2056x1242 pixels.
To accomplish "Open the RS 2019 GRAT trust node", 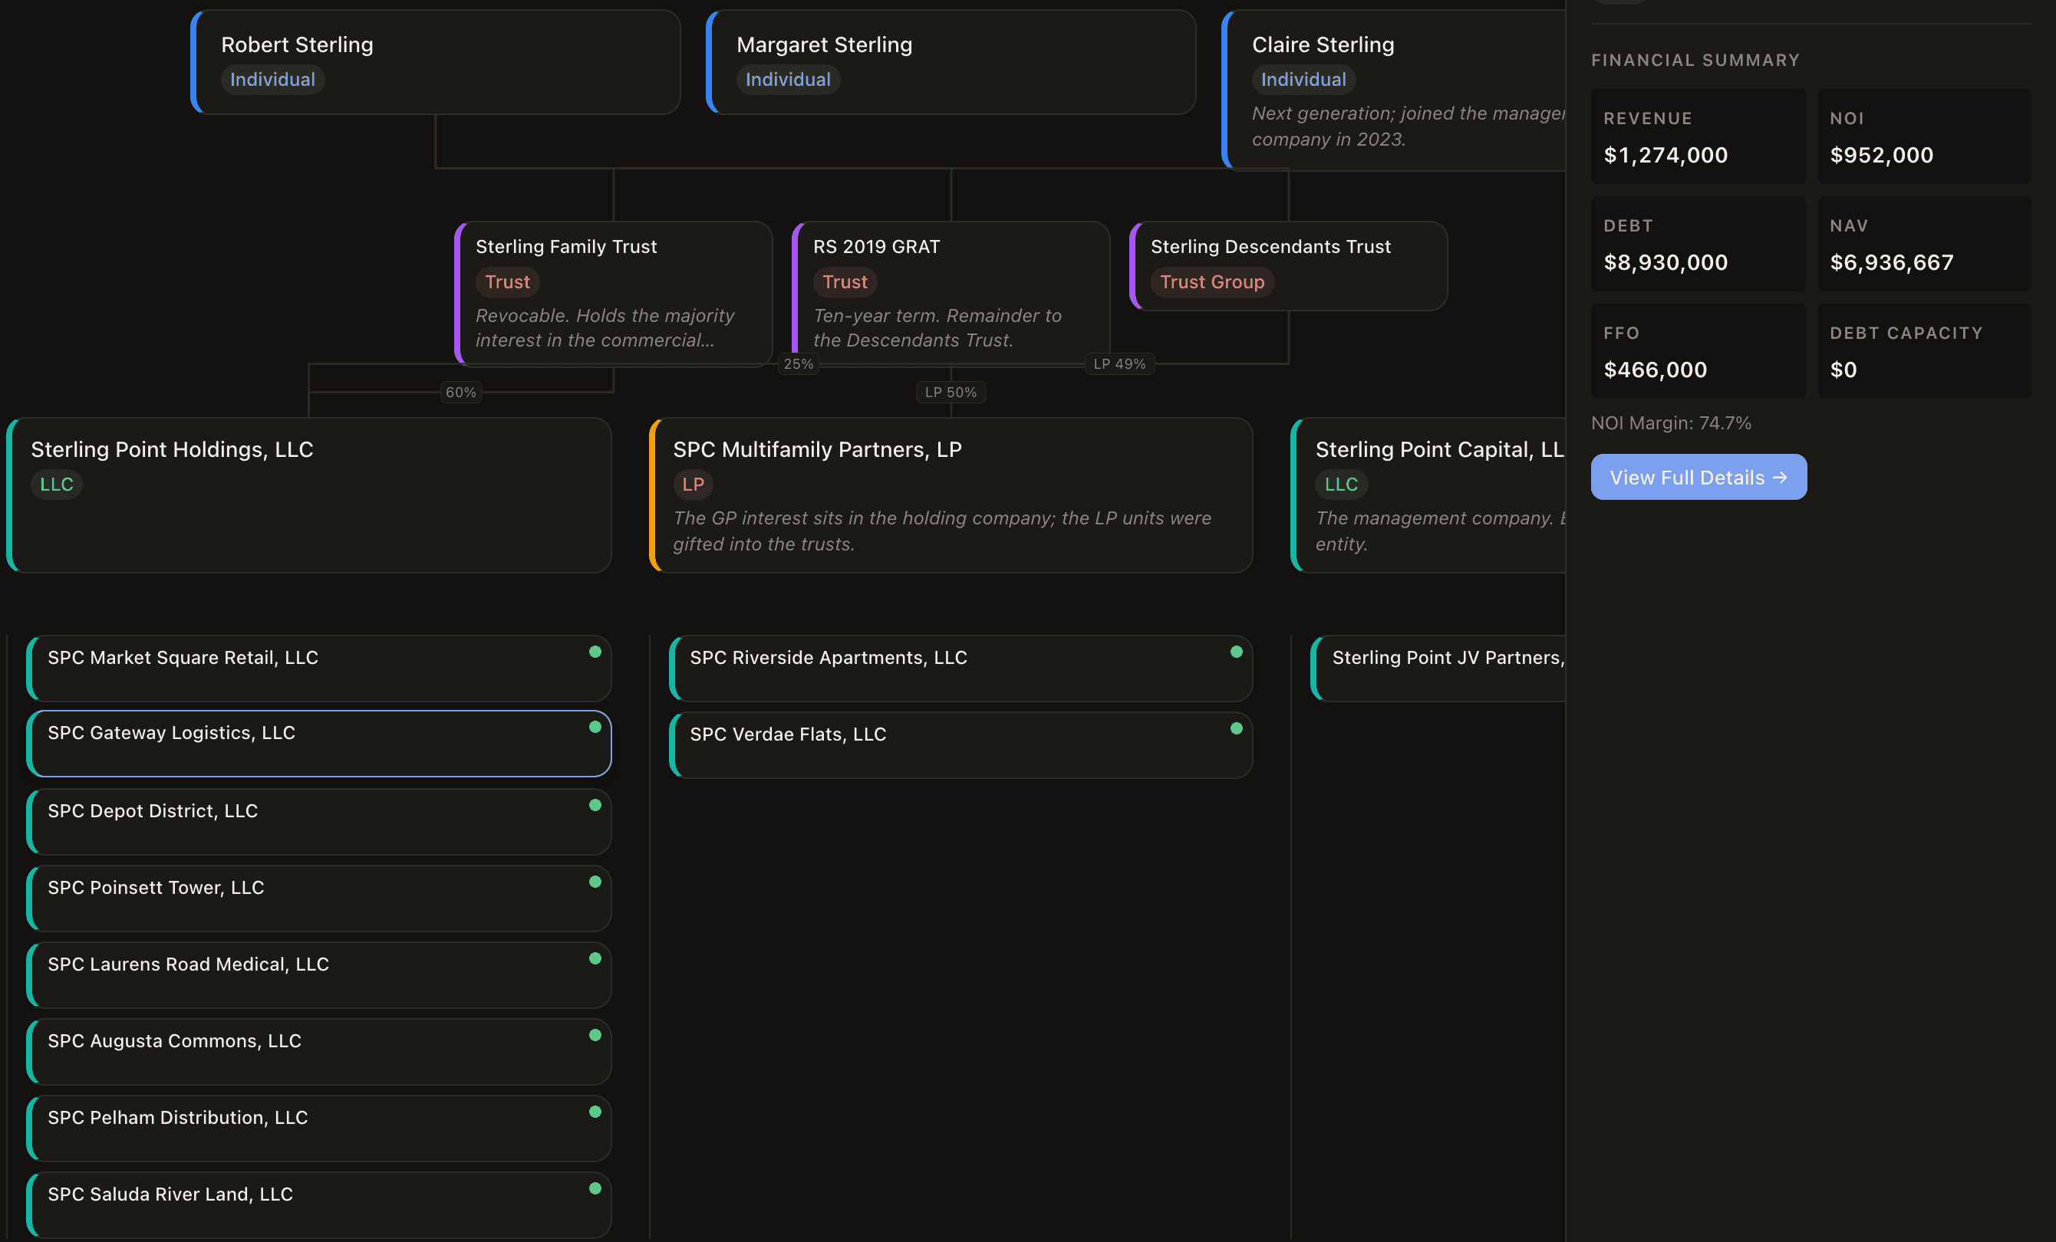I will [951, 294].
